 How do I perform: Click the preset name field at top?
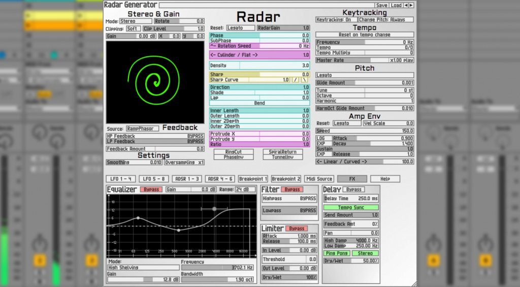tap(267, 5)
